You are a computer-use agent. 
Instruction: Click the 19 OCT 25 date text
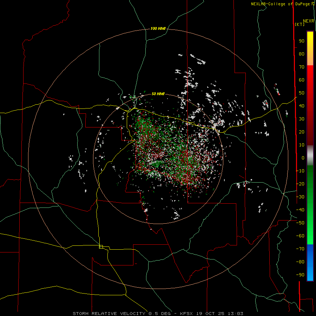[211, 314]
